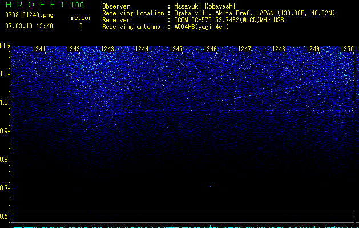359x228 pixels.
Task: Click the kHz axis unit label
Action: [x=5, y=46]
